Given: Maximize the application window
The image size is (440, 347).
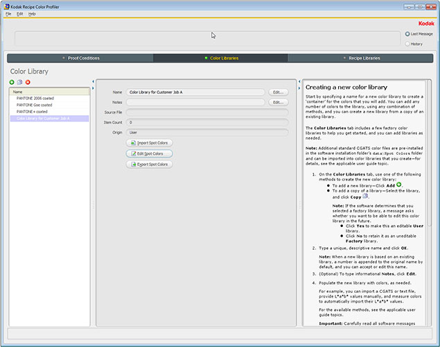Looking at the screenshot, I should click(x=420, y=7).
